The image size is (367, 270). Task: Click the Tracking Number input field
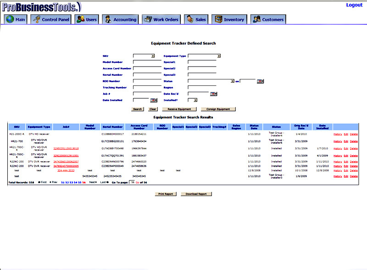point(147,87)
